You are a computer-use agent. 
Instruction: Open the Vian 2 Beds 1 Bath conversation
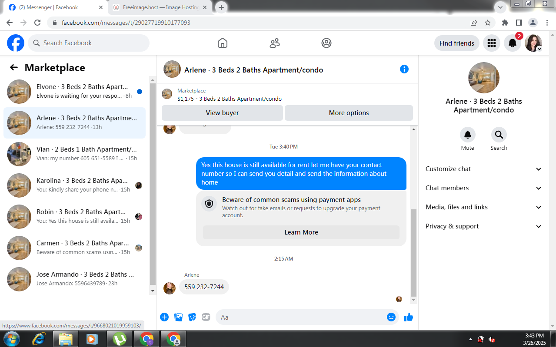click(x=75, y=154)
